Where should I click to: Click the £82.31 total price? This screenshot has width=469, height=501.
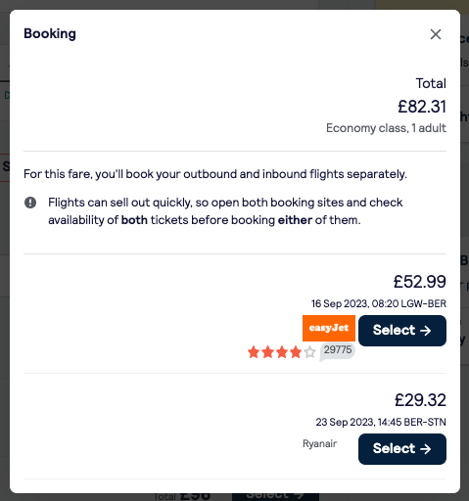click(422, 107)
